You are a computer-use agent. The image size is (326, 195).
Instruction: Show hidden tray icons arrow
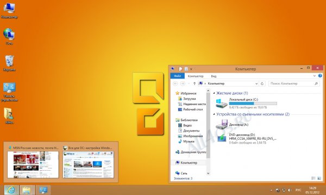(x=271, y=190)
